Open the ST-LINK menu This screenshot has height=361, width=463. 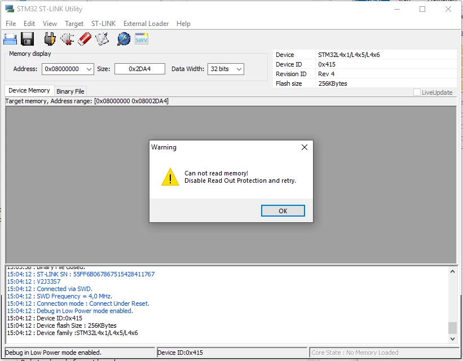(x=103, y=24)
